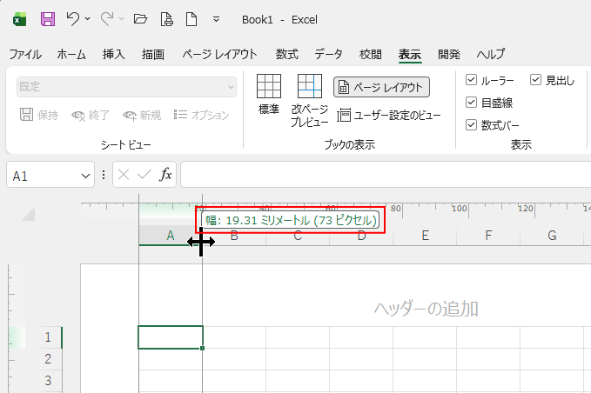Open a file using the folder icon
This screenshot has width=591, height=393.
pyautogui.click(x=140, y=19)
